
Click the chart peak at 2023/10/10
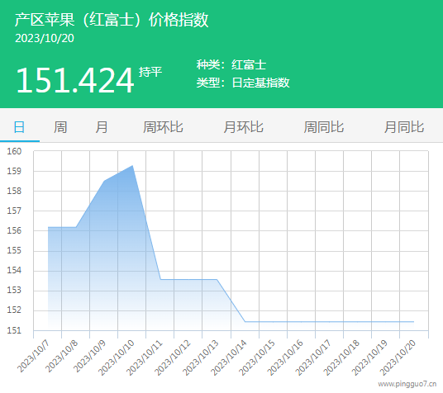click(x=132, y=165)
